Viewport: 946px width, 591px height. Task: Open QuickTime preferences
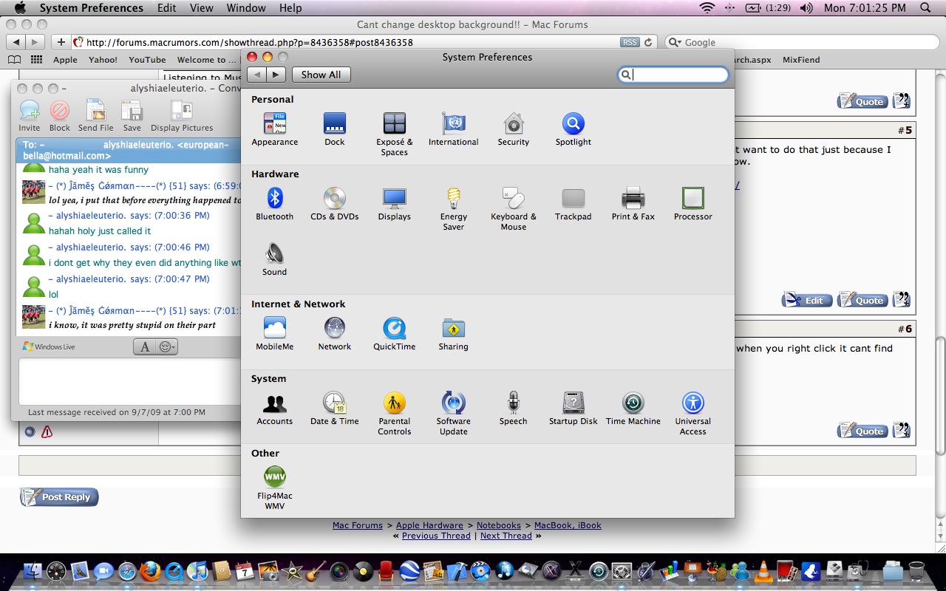pyautogui.click(x=394, y=335)
